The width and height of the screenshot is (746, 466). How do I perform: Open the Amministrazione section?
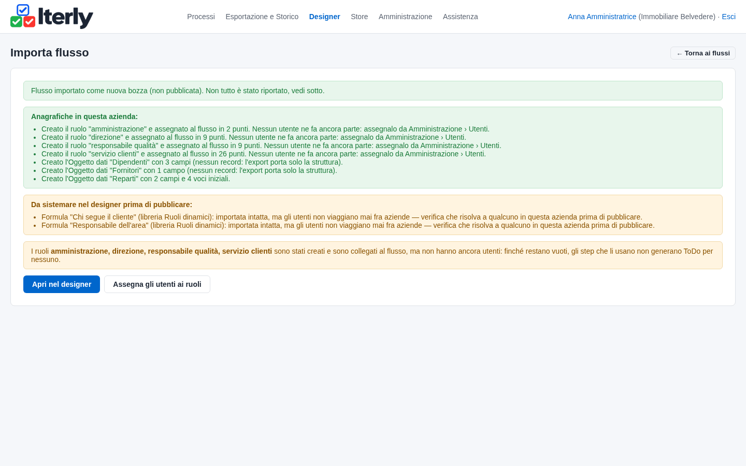(406, 17)
